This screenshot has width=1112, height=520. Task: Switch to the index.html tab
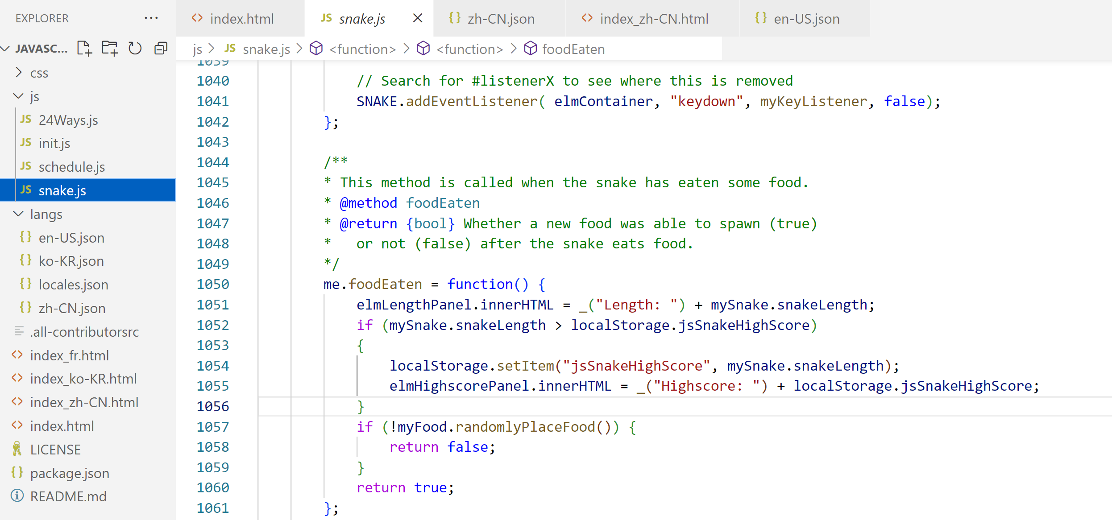pos(242,19)
